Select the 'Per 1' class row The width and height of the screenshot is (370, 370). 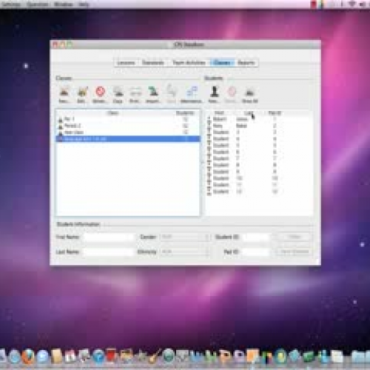128,119
